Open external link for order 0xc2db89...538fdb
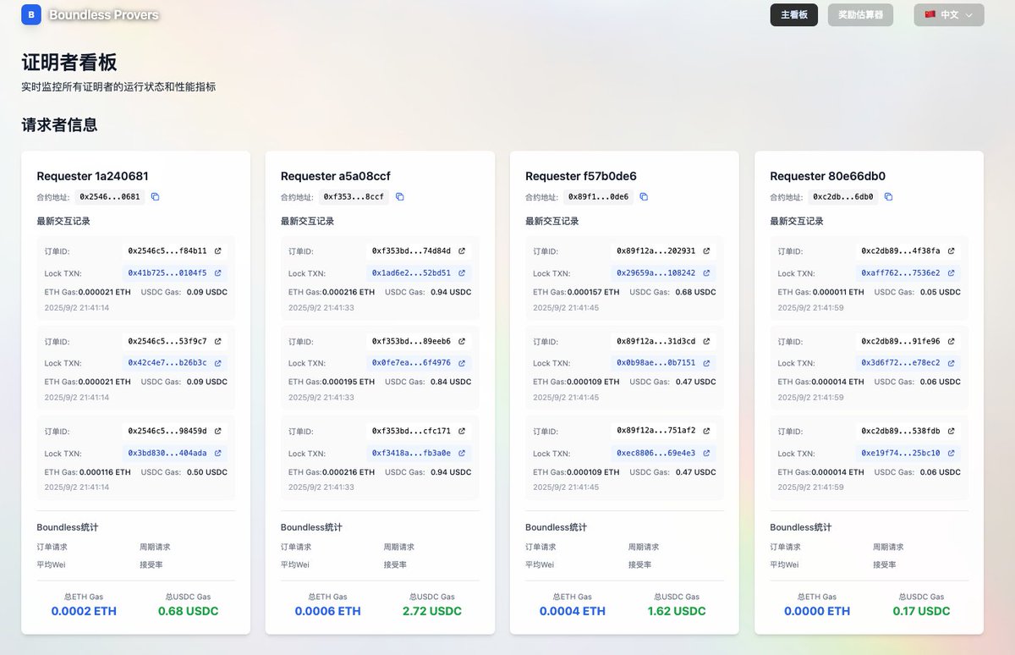 (951, 432)
